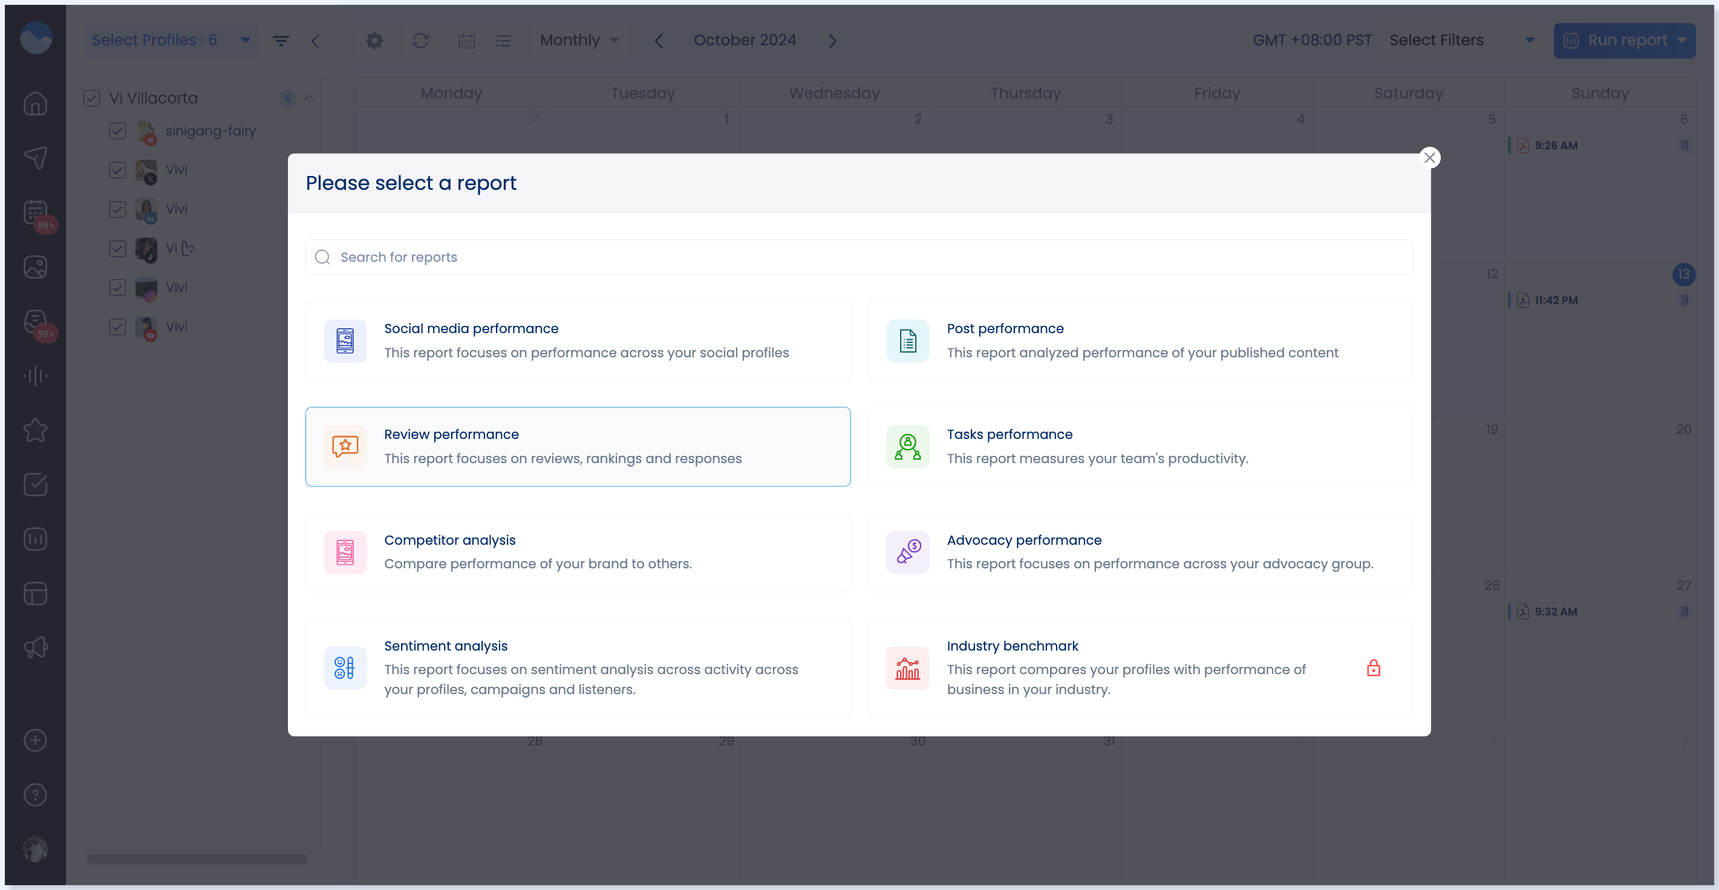
Task: Open the reports chart icon in sidebar
Action: click(x=35, y=539)
